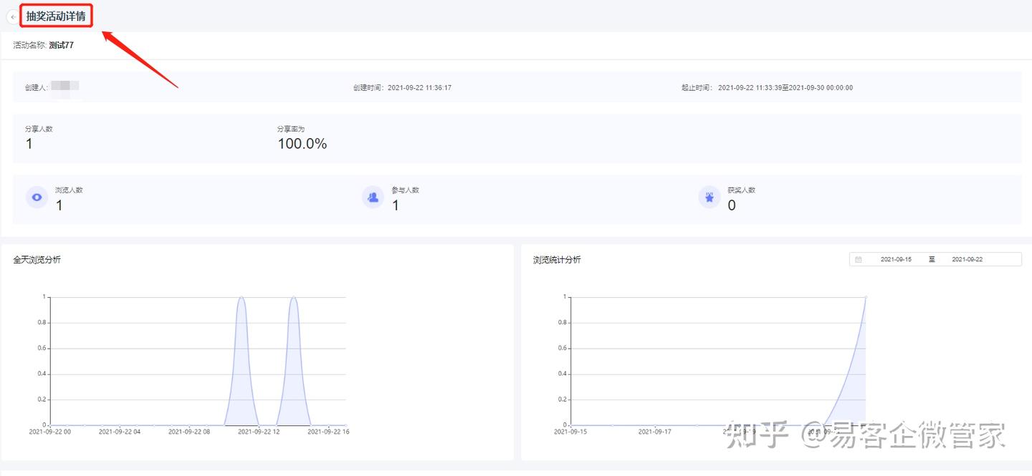Click the 起止时间 date range text
1032x476 pixels.
(785, 88)
